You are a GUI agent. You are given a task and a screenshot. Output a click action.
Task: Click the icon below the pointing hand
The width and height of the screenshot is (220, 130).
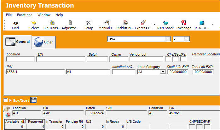pyautogui.click(x=8, y=115)
